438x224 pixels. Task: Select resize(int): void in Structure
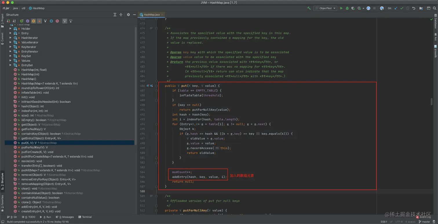click(31, 161)
